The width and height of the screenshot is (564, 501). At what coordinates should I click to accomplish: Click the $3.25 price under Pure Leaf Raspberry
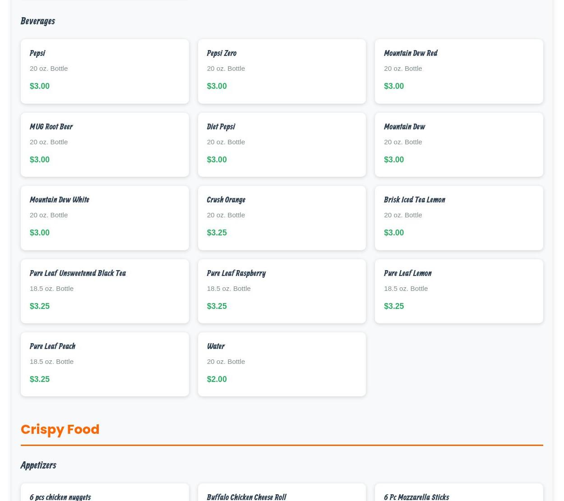coord(217,306)
